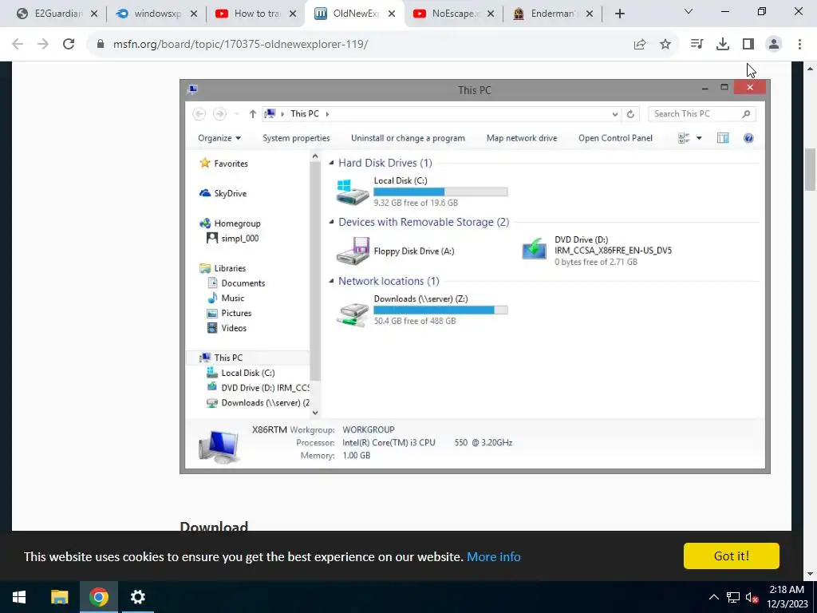
Task: Toggle the Chrome side panel
Action: click(748, 45)
